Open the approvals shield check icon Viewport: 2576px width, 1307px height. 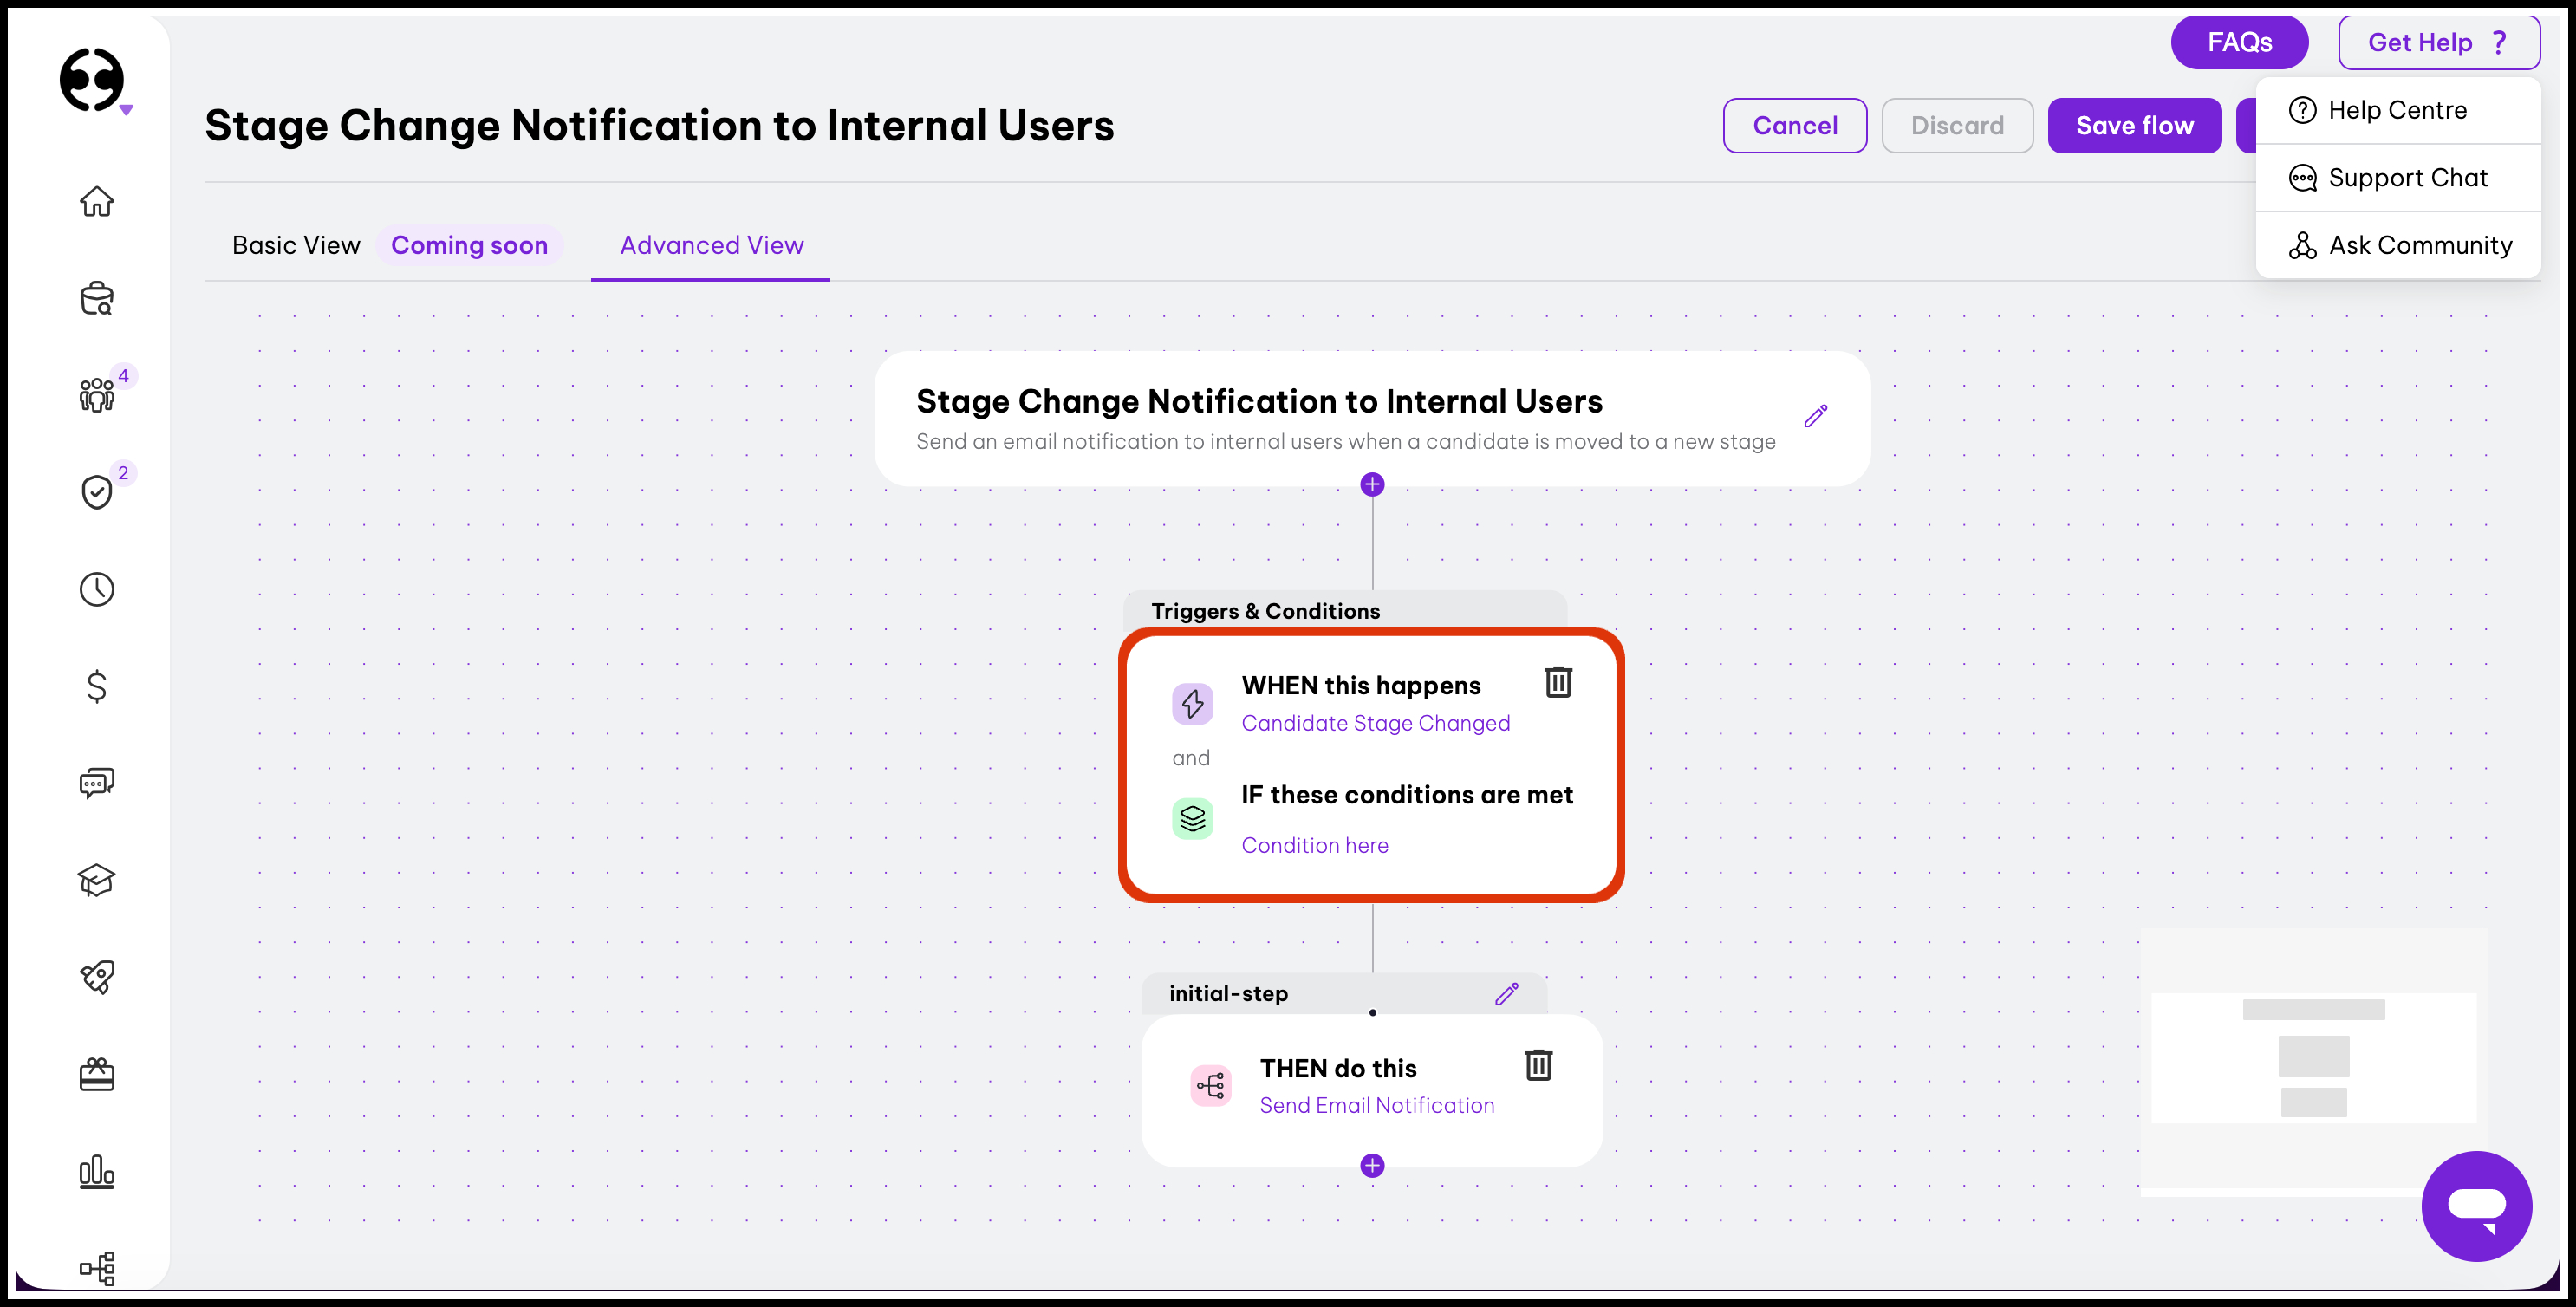coord(97,491)
